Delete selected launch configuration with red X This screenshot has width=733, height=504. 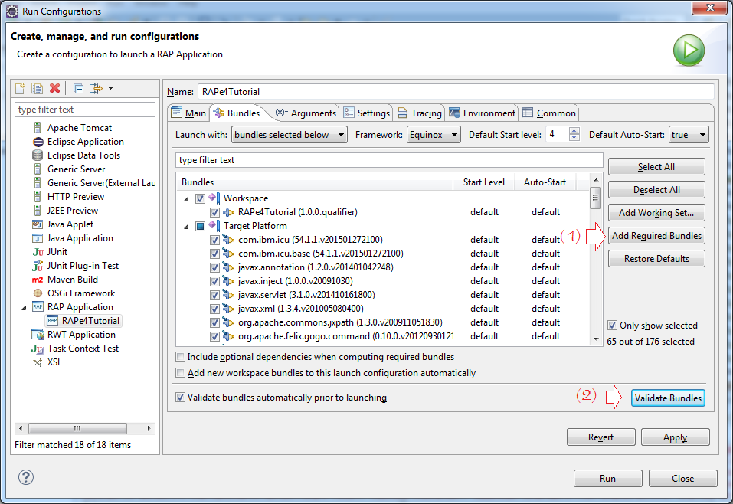click(54, 88)
